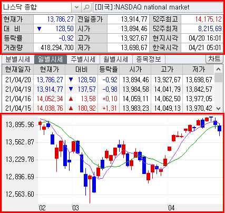Click the NASDAQ national market description field
Viewport: 225px width, 213px height.
[x=158, y=7]
